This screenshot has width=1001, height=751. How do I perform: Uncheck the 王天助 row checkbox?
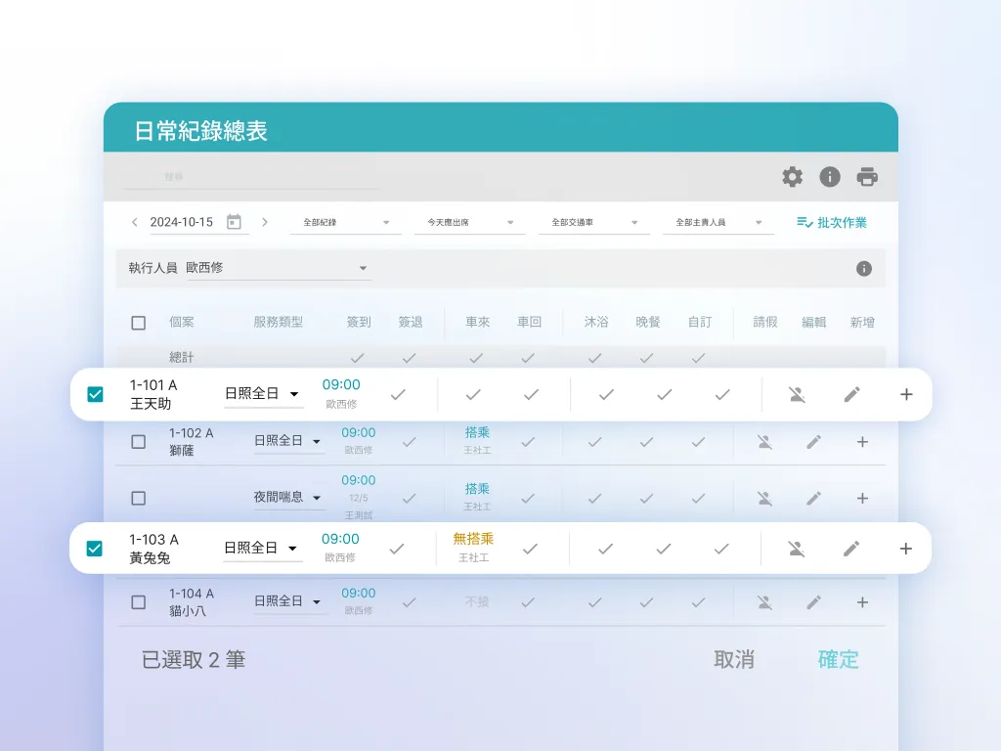point(95,394)
